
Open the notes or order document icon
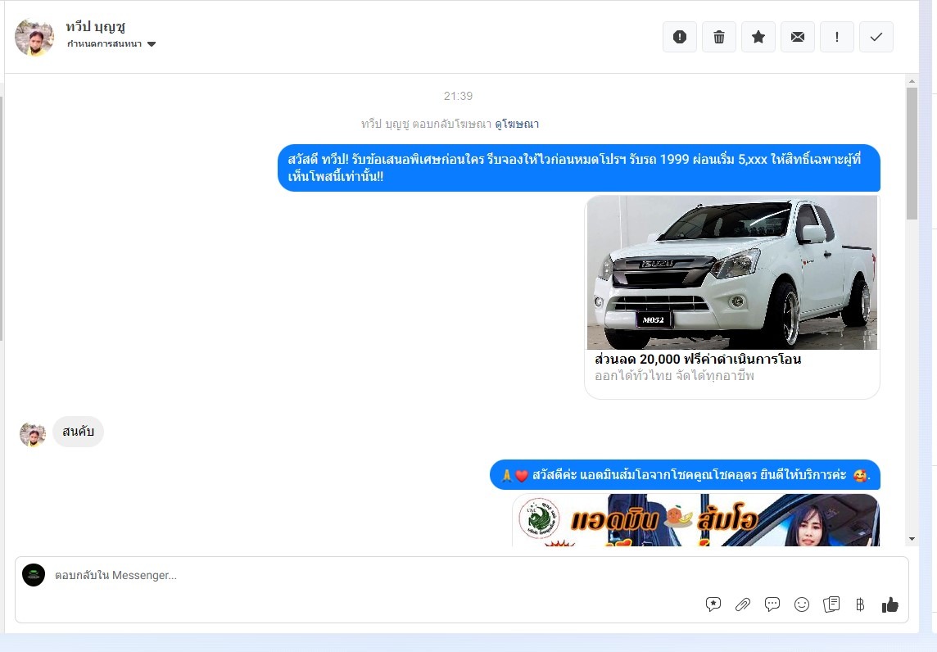coord(831,604)
